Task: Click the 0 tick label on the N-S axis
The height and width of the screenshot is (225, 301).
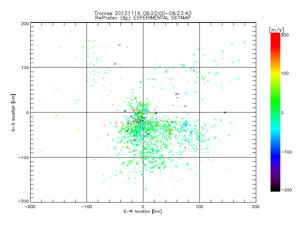Action: point(27,112)
